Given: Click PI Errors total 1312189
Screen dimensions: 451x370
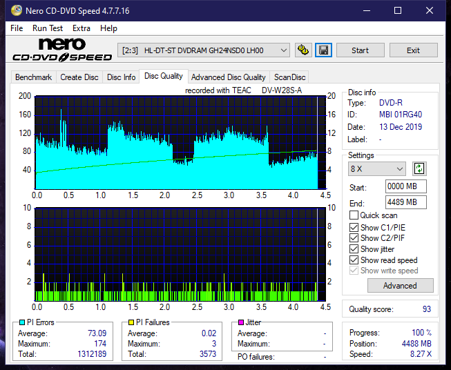Looking at the screenshot, I should tap(92, 354).
